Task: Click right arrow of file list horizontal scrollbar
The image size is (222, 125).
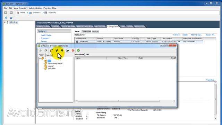Action: 174,101
